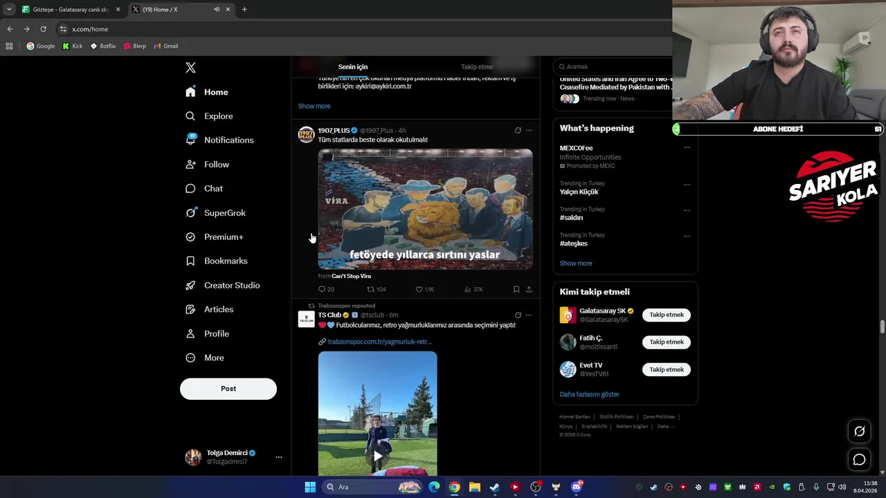Open the Home section in the sidebar
This screenshot has height=498, width=886.
[207, 92]
